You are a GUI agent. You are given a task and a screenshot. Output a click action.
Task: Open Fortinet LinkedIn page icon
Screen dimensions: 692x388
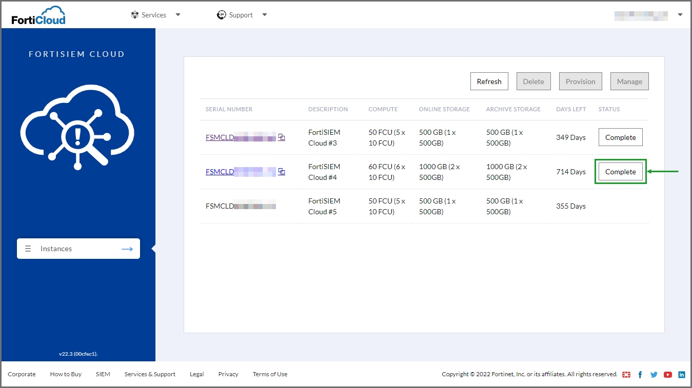pyautogui.click(x=682, y=375)
